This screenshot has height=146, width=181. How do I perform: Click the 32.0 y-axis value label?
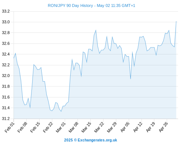(6, 76)
